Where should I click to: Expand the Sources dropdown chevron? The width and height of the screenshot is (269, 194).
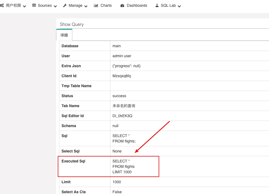pyautogui.click(x=55, y=6)
